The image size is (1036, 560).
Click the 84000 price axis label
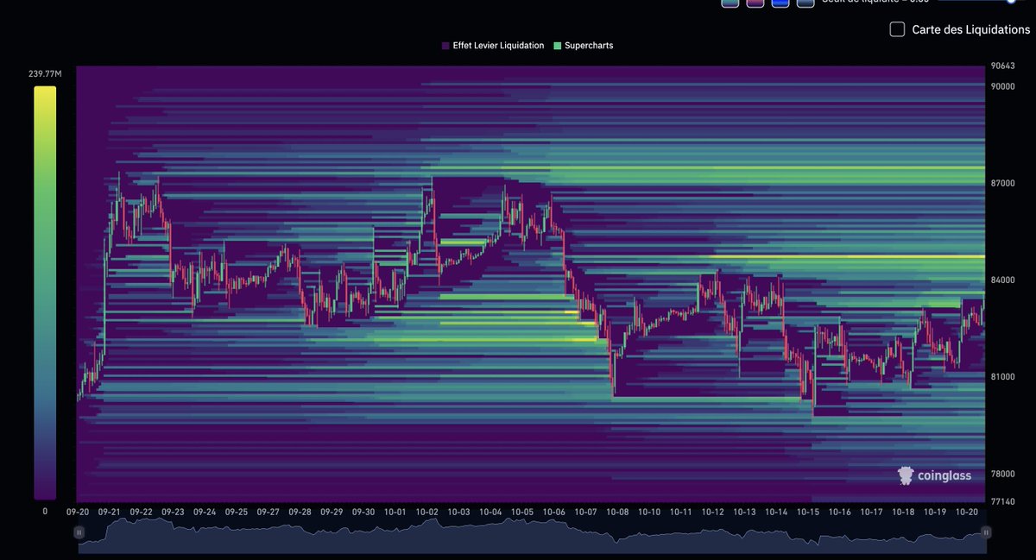pyautogui.click(x=1002, y=280)
